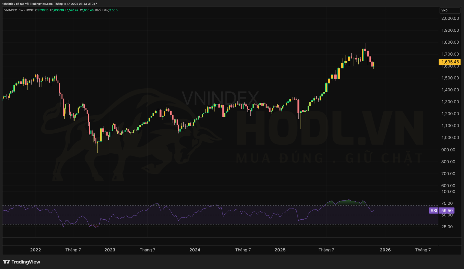Screen dimensions: 464x269
Task: Click the TradingView logo at bottom left
Action: (22, 262)
